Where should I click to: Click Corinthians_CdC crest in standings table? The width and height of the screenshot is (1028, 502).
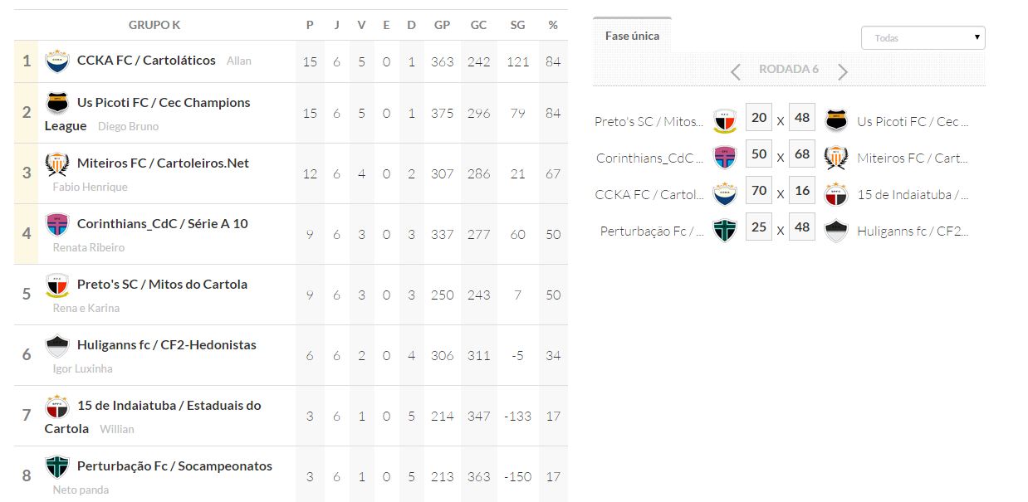click(57, 225)
